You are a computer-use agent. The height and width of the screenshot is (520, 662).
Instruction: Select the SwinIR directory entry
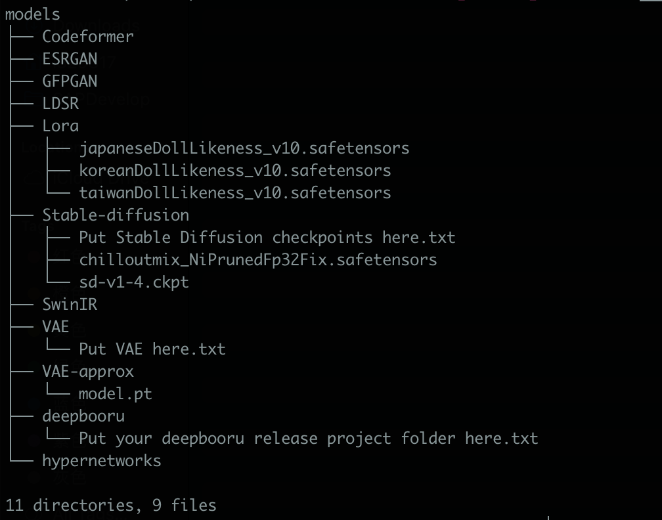click(x=70, y=304)
